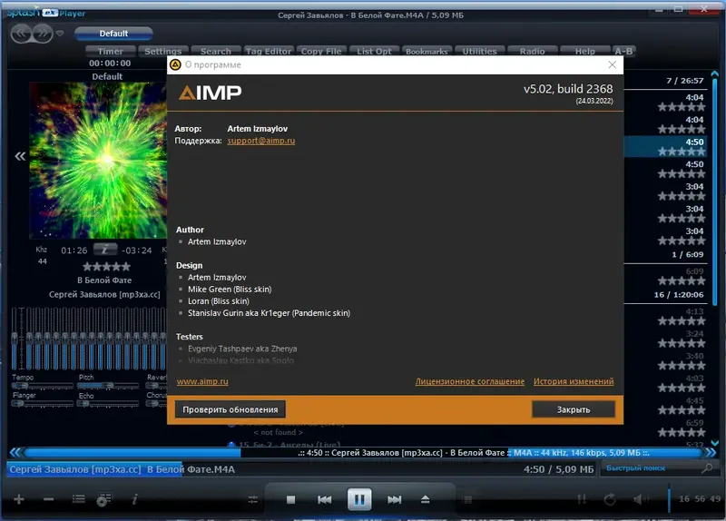Open the Timer tab

(111, 51)
